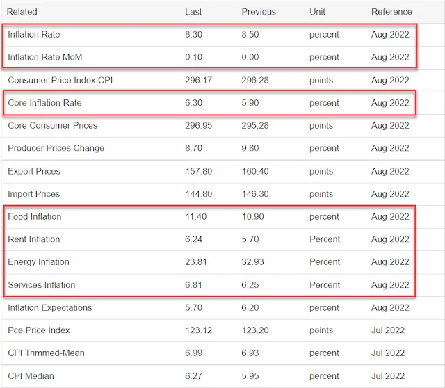445x388 pixels.
Task: Open the CPI Trimmed-Mean link
Action: point(46,353)
